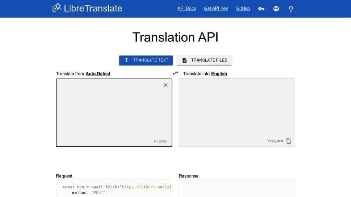
Task: Copy translation using the copy icon
Action: click(x=288, y=141)
